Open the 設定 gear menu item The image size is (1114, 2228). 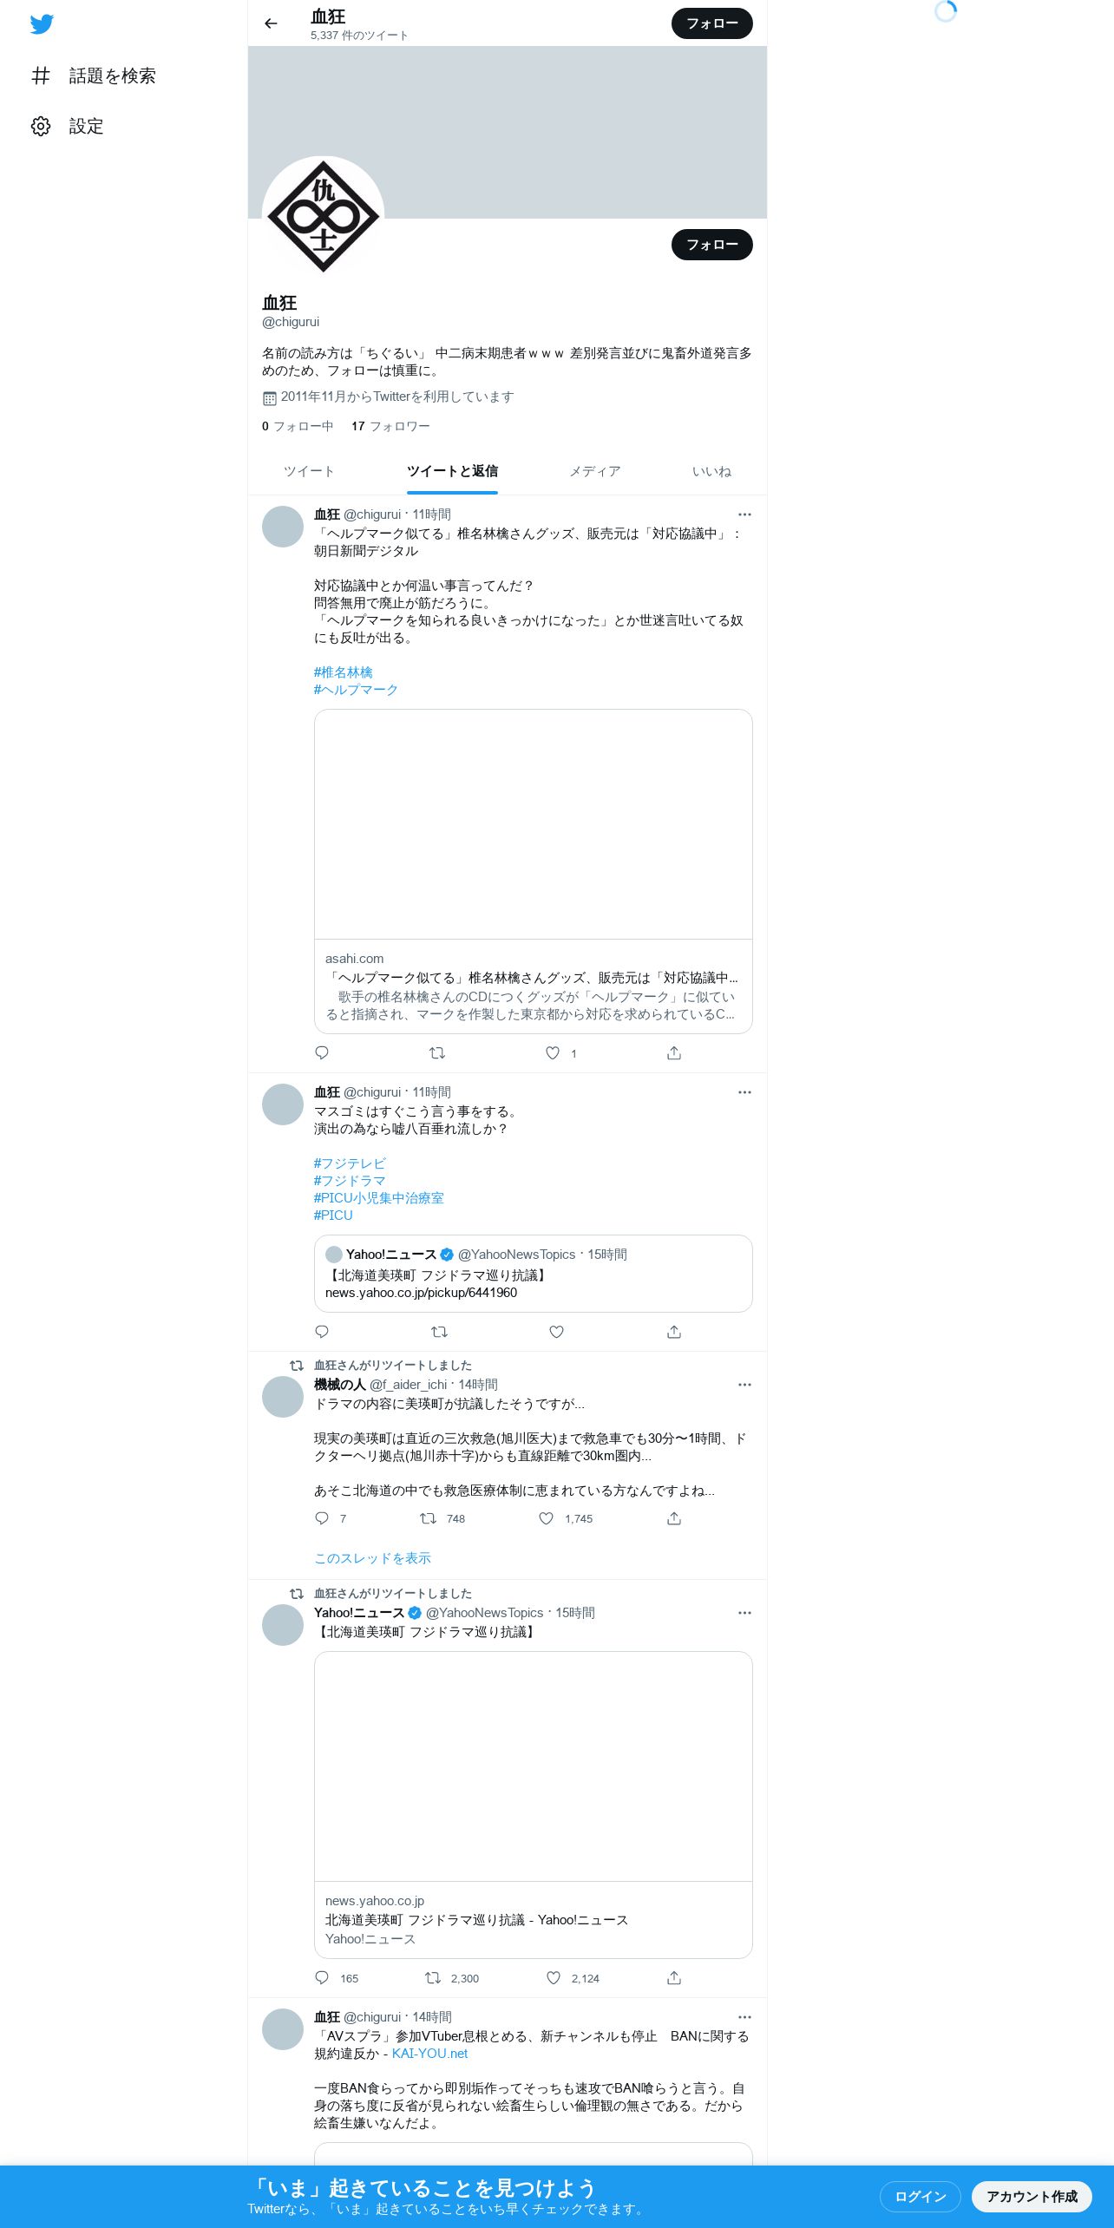68,127
